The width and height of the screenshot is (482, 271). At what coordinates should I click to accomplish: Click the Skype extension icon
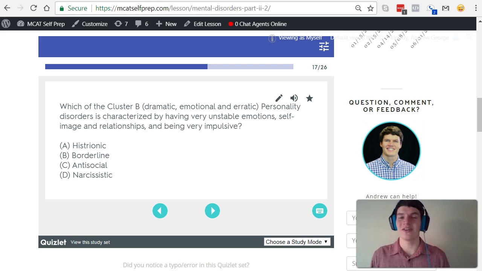tap(385, 8)
